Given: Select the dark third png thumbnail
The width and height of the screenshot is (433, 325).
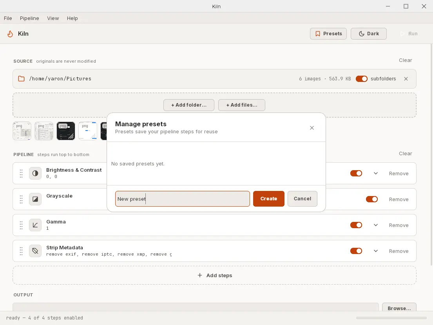Looking at the screenshot, I should [66, 131].
